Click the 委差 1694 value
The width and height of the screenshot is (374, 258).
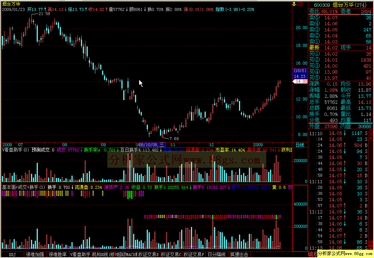(366, 11)
